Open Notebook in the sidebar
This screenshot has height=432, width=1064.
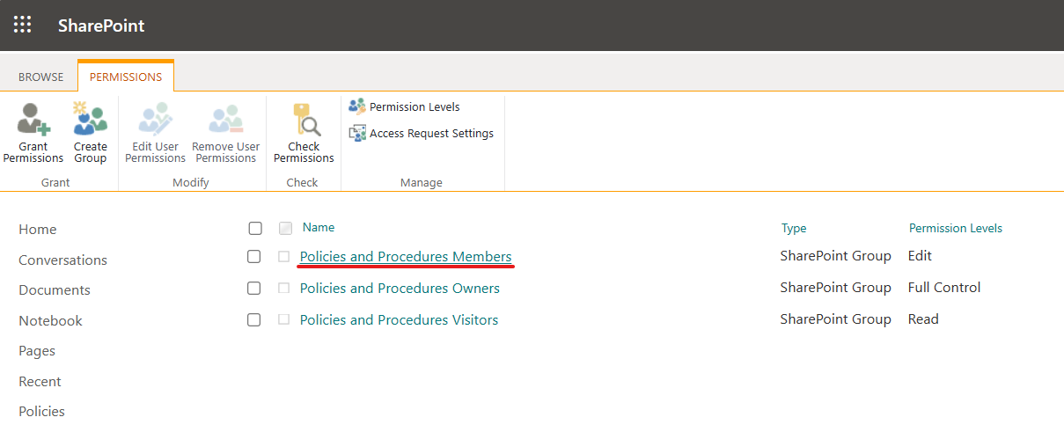(x=51, y=321)
